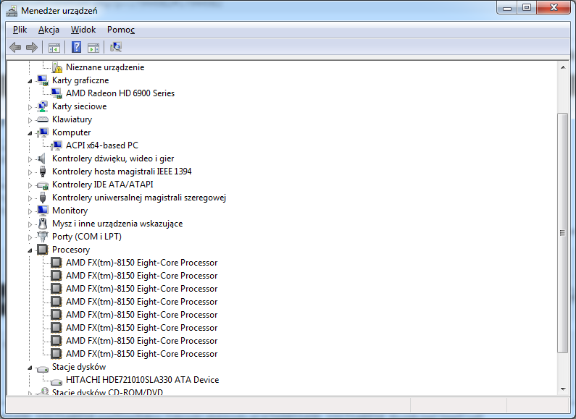Open the Akcja menu
Image resolution: width=576 pixels, height=419 pixels.
49,30
